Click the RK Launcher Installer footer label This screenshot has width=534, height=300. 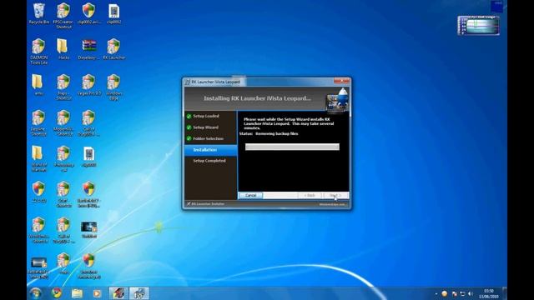point(208,204)
